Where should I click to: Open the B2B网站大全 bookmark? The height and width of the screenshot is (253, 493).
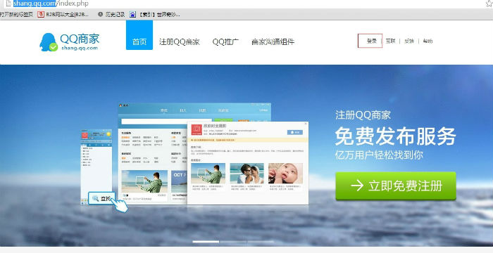point(63,15)
